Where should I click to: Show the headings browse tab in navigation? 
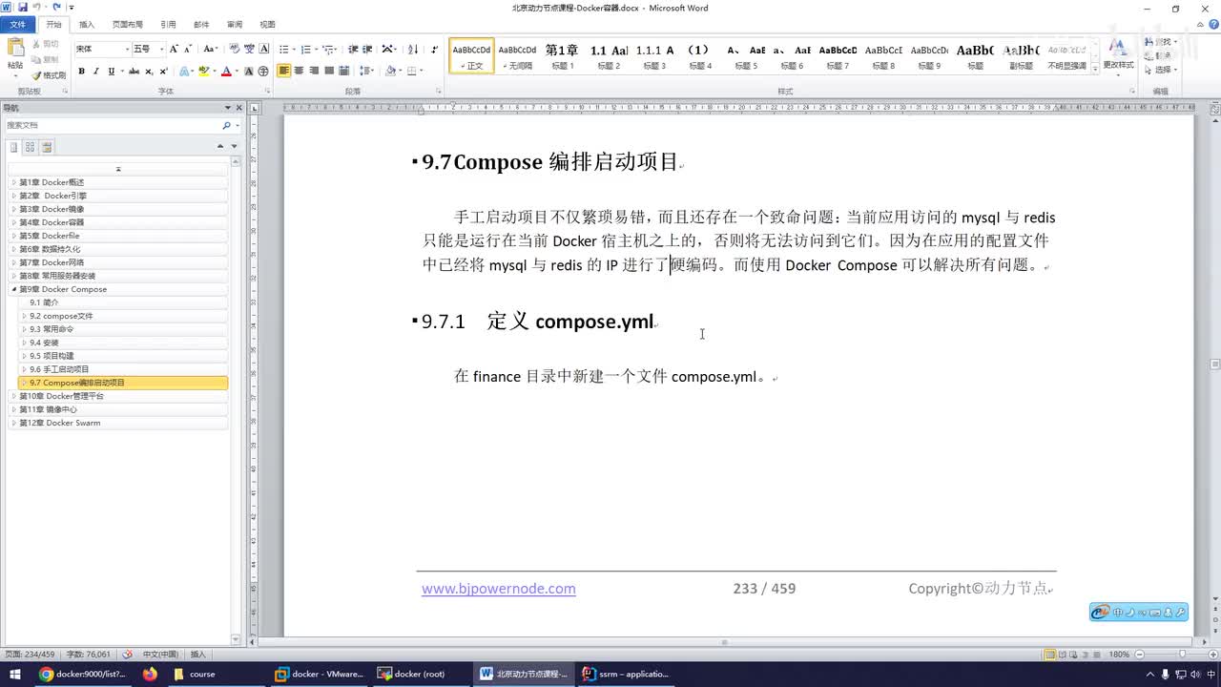point(13,147)
